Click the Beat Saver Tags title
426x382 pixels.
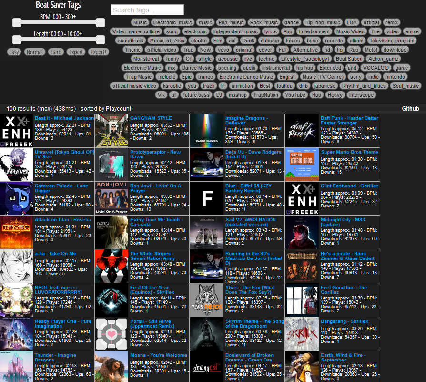58,5
